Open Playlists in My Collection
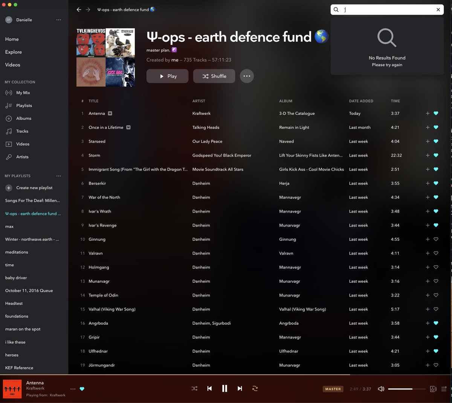Viewport: 452px width, 403px height. (x=24, y=105)
